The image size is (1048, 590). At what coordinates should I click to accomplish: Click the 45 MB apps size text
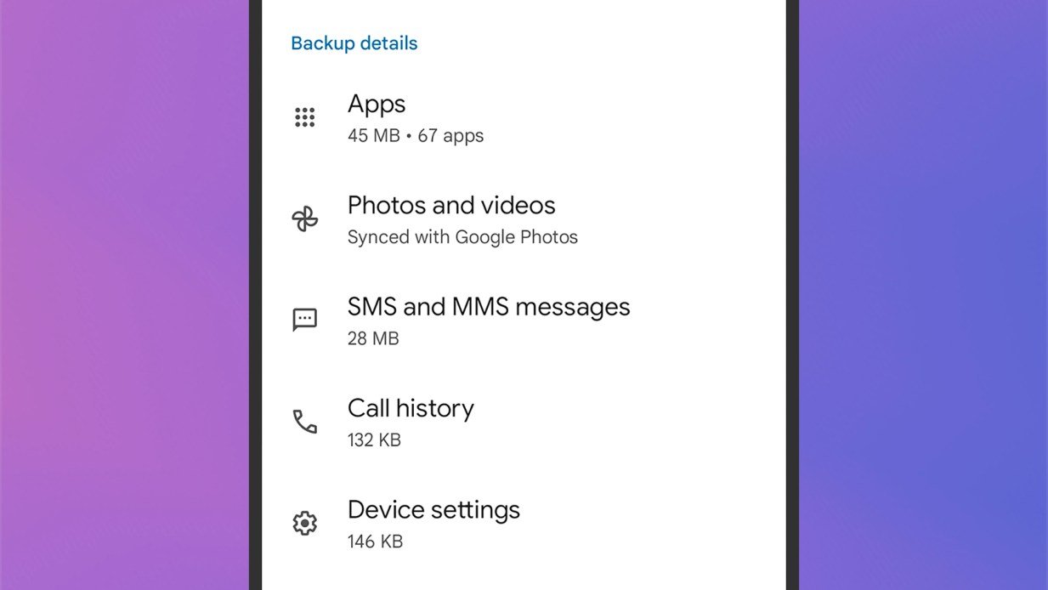[373, 136]
